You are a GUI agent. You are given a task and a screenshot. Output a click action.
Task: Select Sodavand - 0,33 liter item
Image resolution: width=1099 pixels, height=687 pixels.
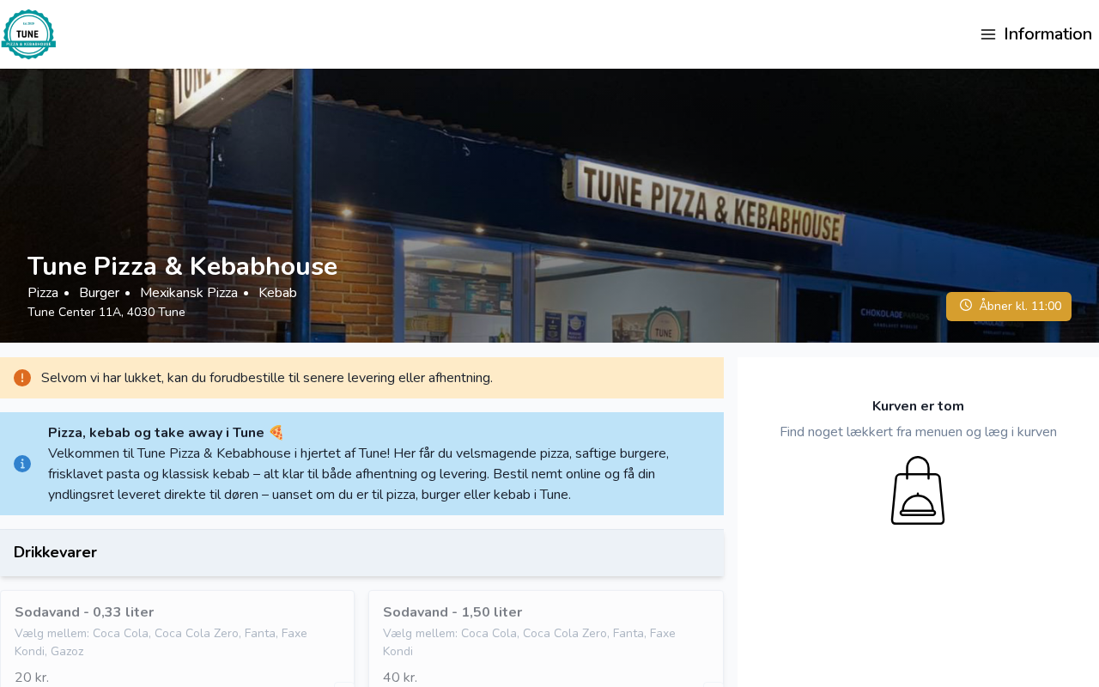point(177,639)
